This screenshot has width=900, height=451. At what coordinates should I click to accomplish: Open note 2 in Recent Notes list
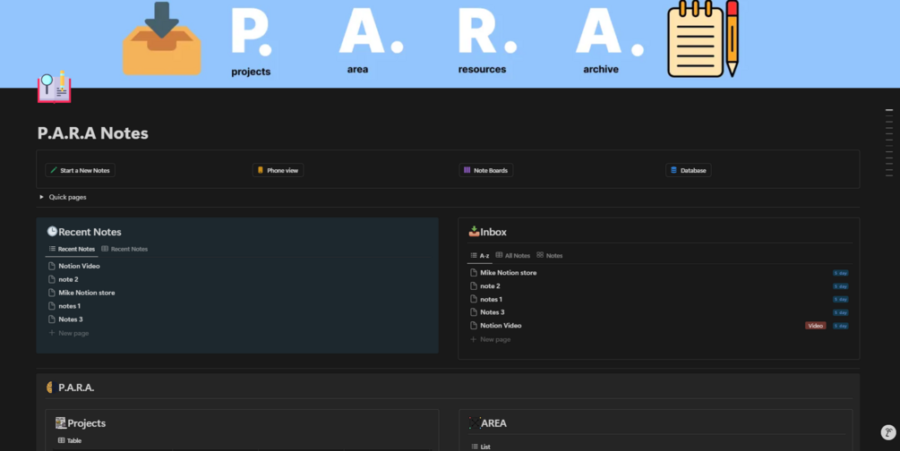pos(68,279)
